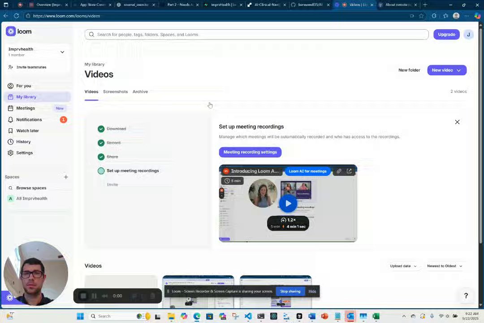
Task: Open the intro video in new window
Action: point(349,171)
